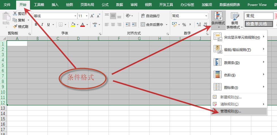Click the accounting number format icon

[174, 25]
